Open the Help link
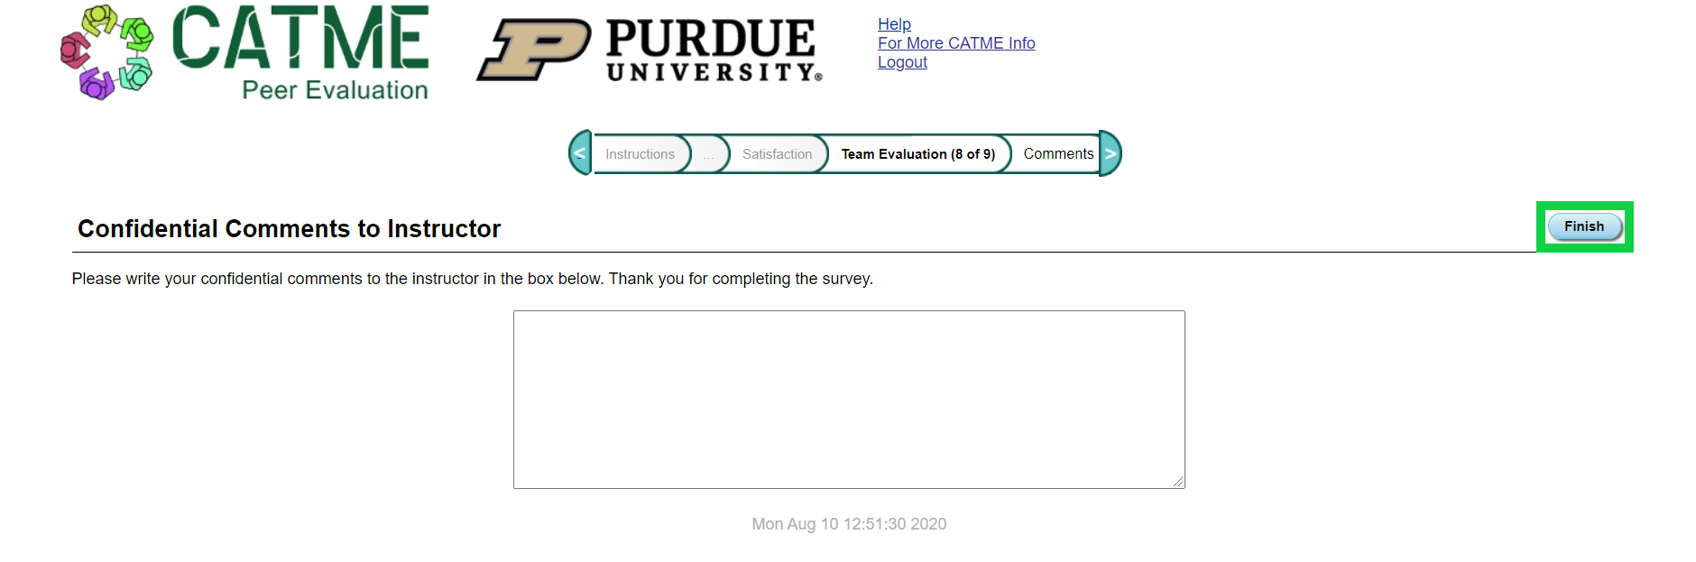The width and height of the screenshot is (1696, 562). click(894, 24)
